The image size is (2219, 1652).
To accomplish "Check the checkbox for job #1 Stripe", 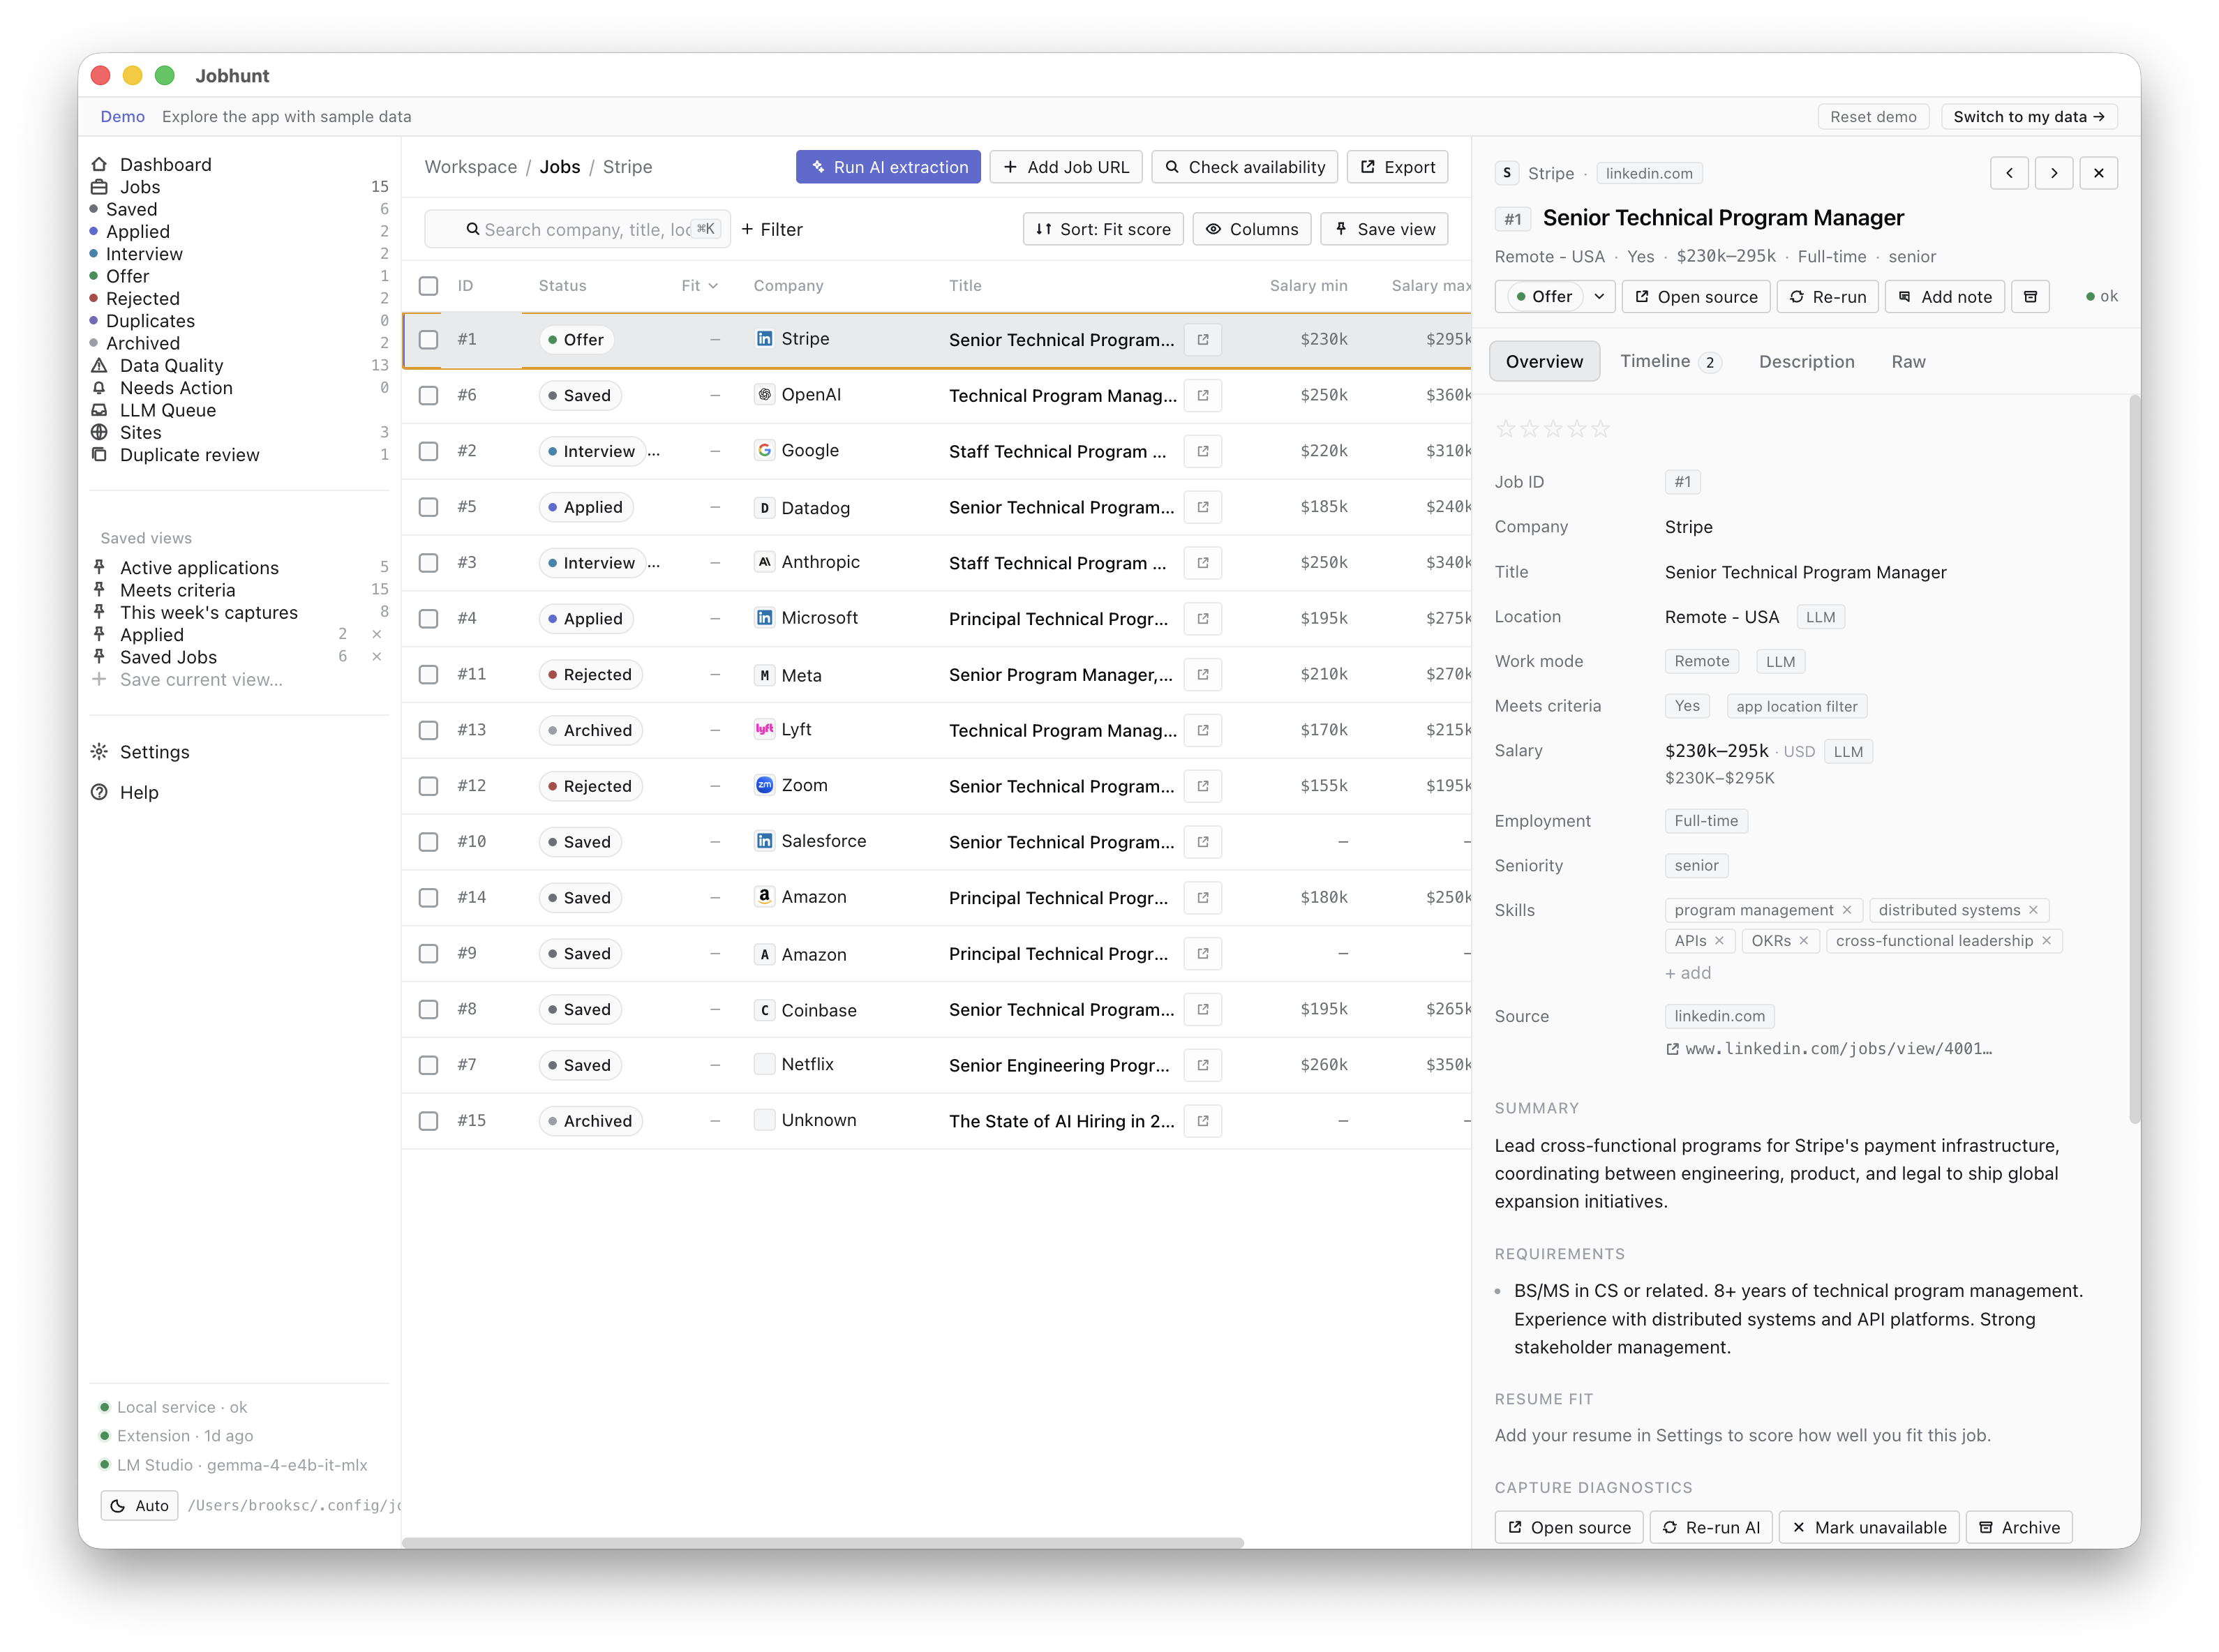I will [x=429, y=340].
